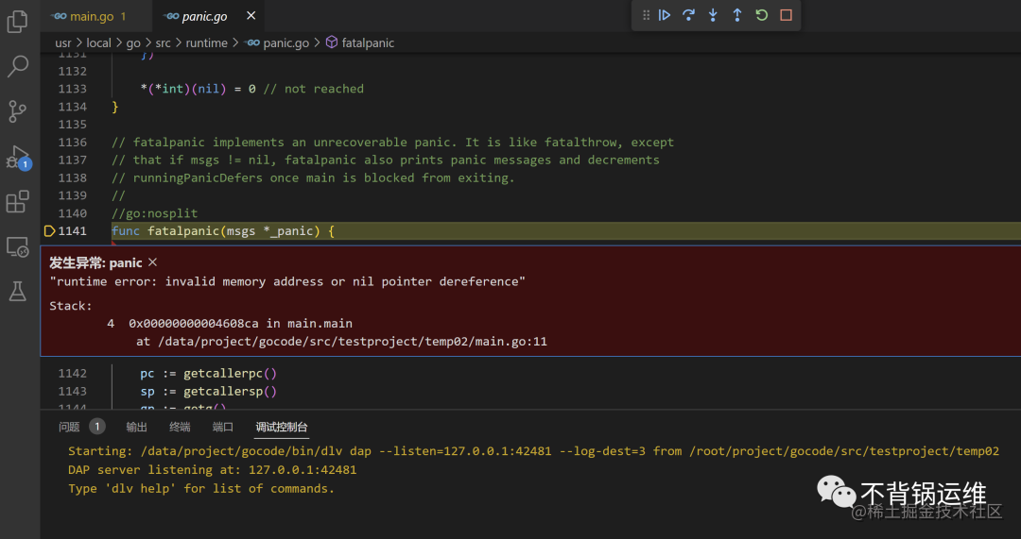The image size is (1021, 539).
Task: Open the Source Control view
Action: point(17,111)
